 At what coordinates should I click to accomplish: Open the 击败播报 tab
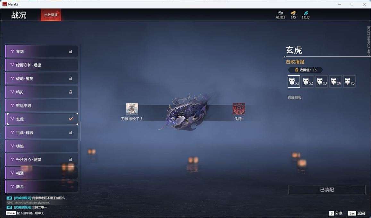click(51, 15)
